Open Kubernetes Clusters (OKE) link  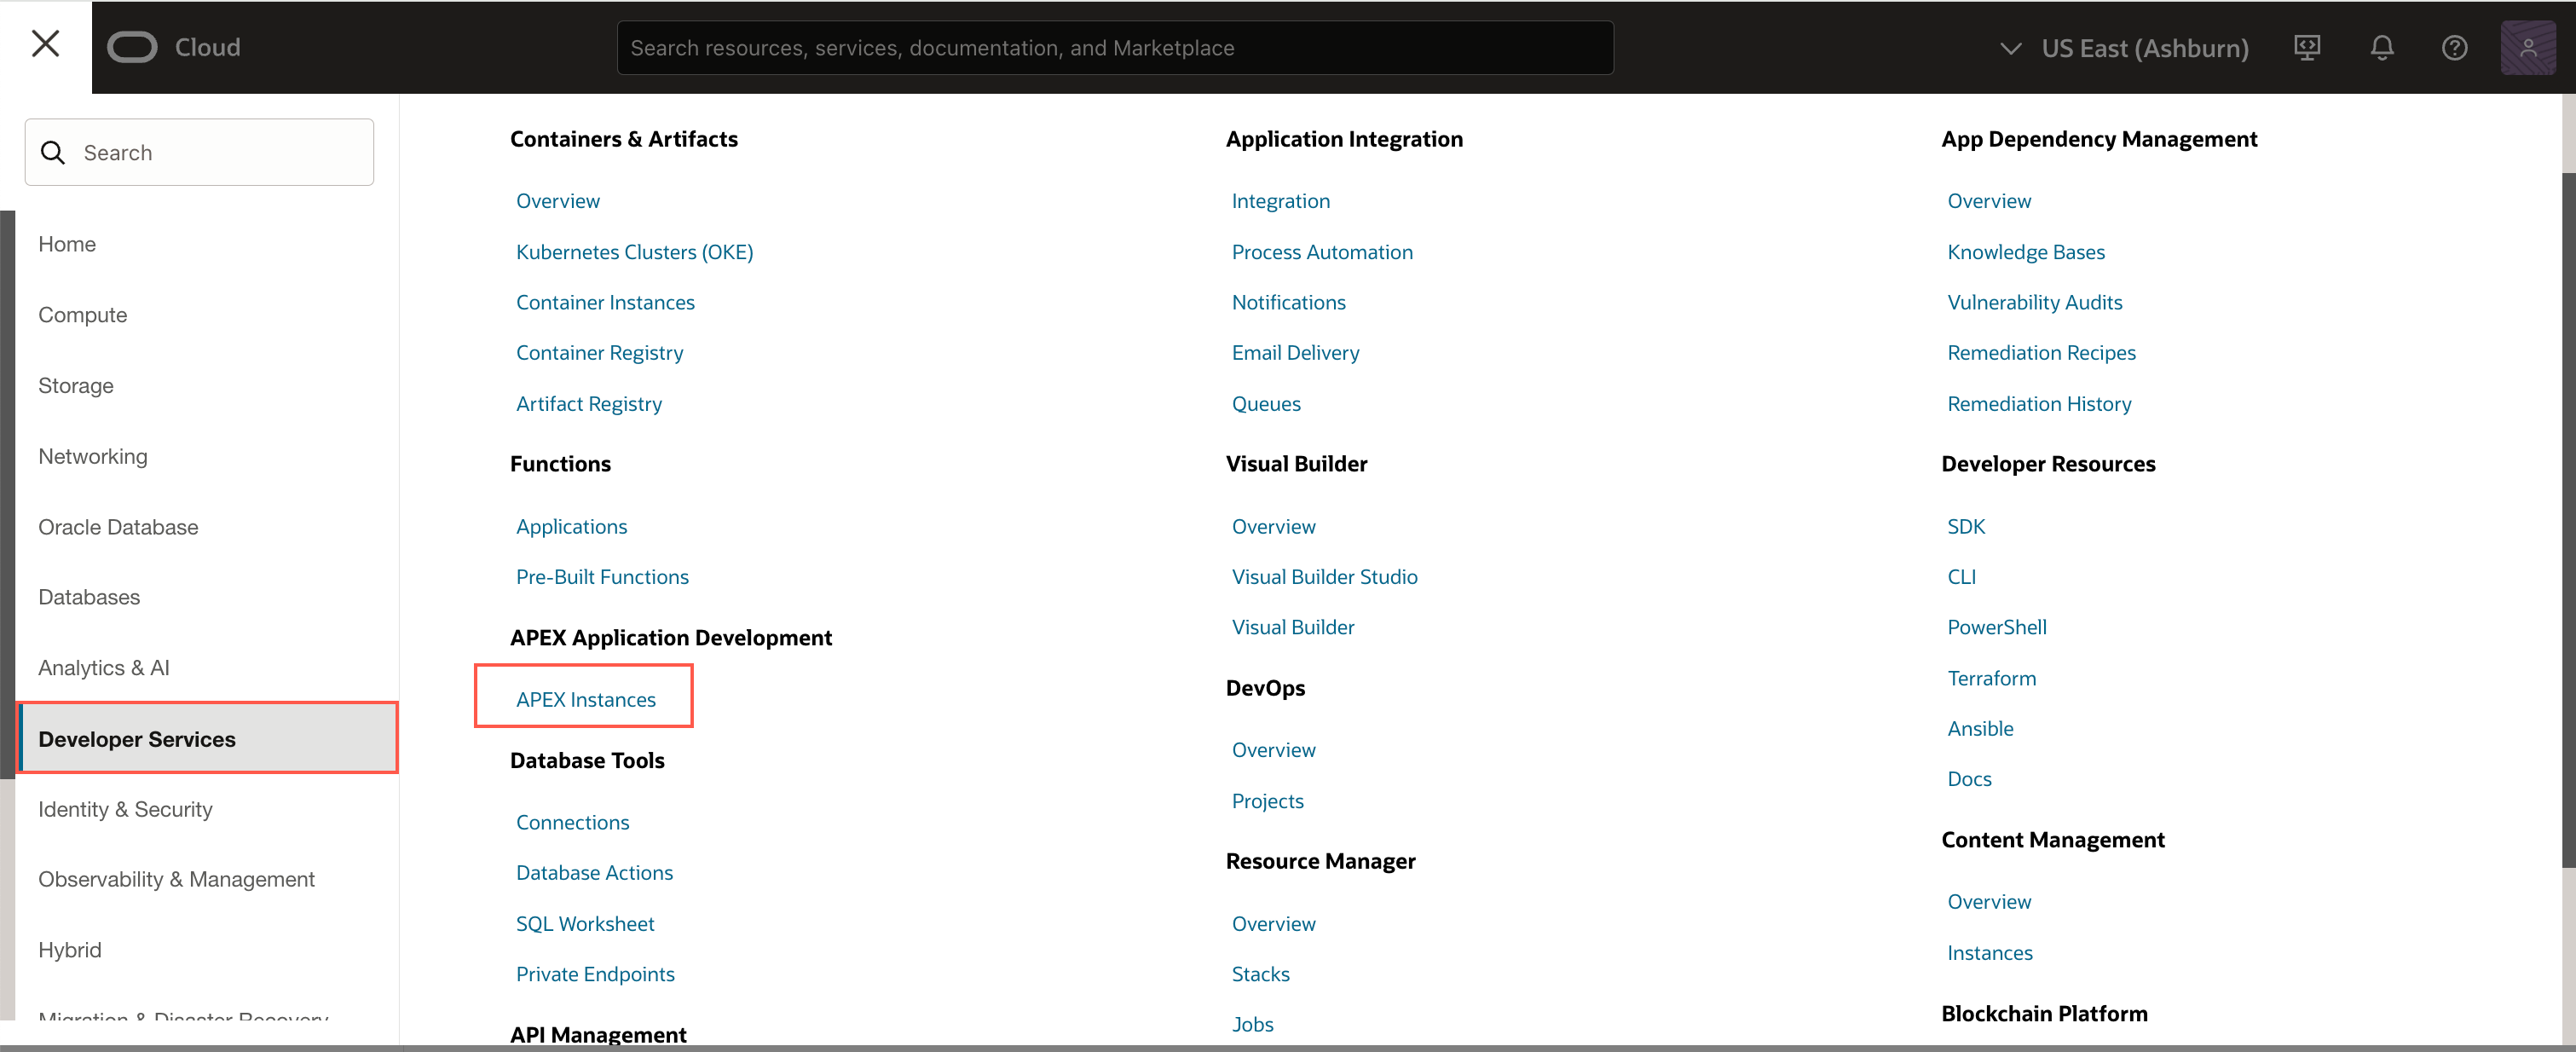tap(634, 252)
